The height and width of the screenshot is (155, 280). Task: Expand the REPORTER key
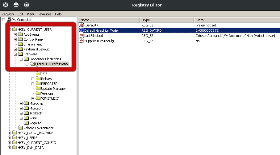[x=33, y=84]
